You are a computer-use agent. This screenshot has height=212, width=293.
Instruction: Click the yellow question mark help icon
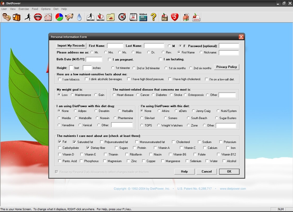tap(154, 17)
